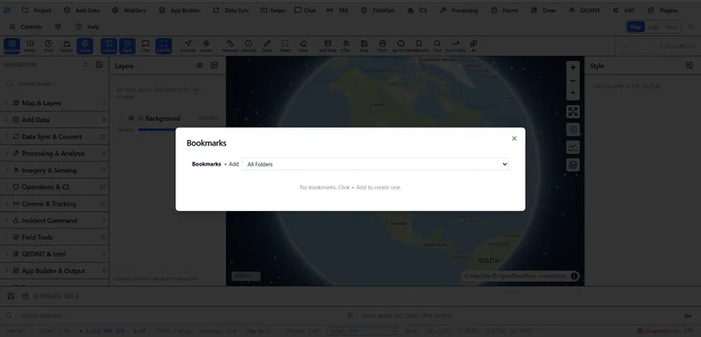701x337 pixels.
Task: Open the Swipe menu
Action: pos(273,11)
